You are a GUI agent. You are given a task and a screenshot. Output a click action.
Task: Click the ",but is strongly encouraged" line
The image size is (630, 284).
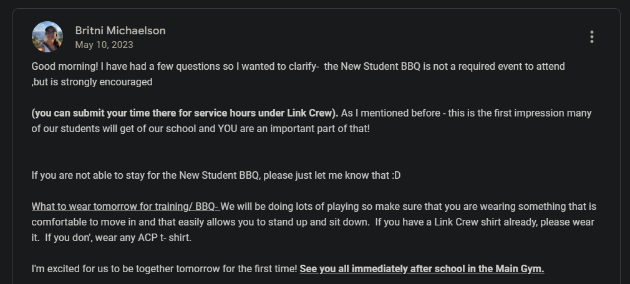click(x=92, y=82)
